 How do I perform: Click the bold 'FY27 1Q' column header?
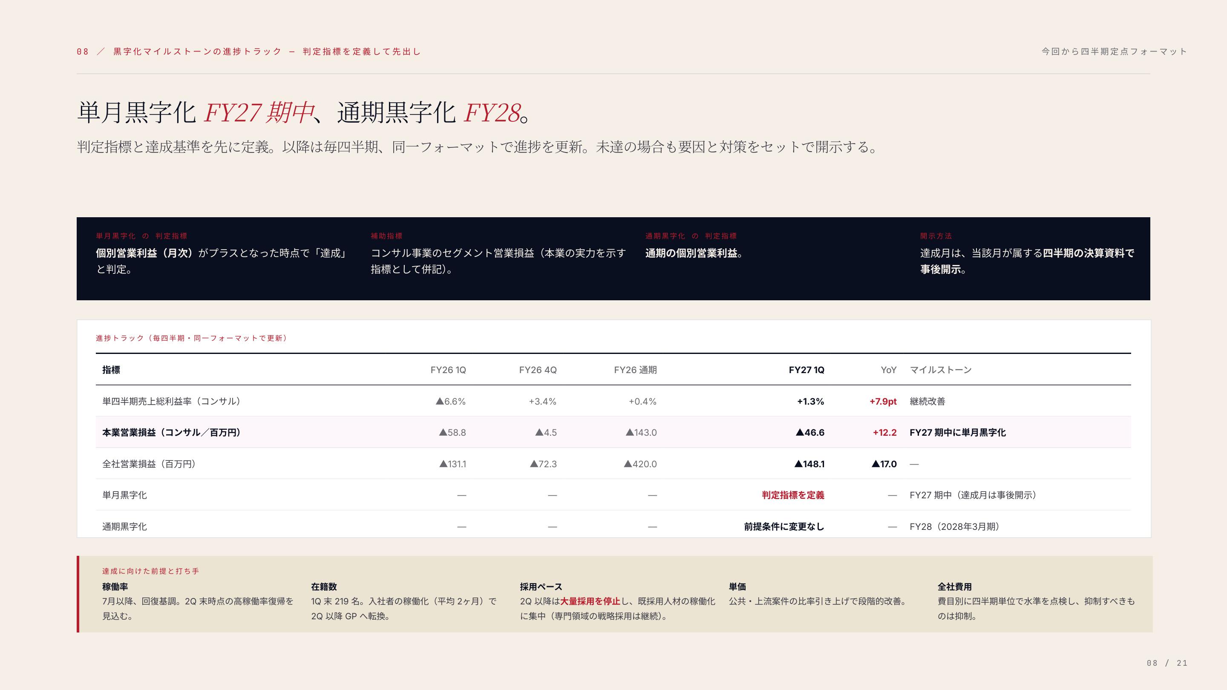coord(806,370)
